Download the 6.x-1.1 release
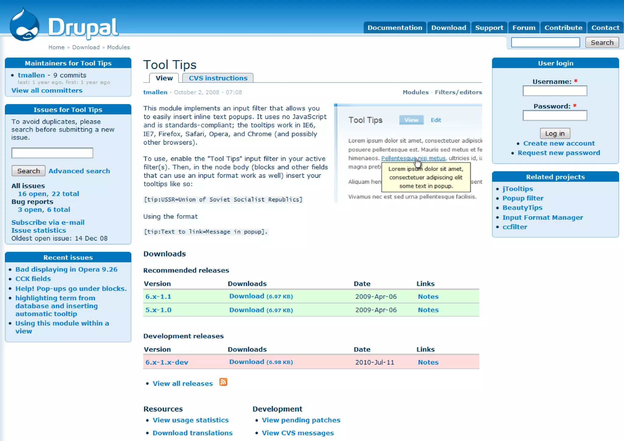The image size is (624, 441). 246,296
